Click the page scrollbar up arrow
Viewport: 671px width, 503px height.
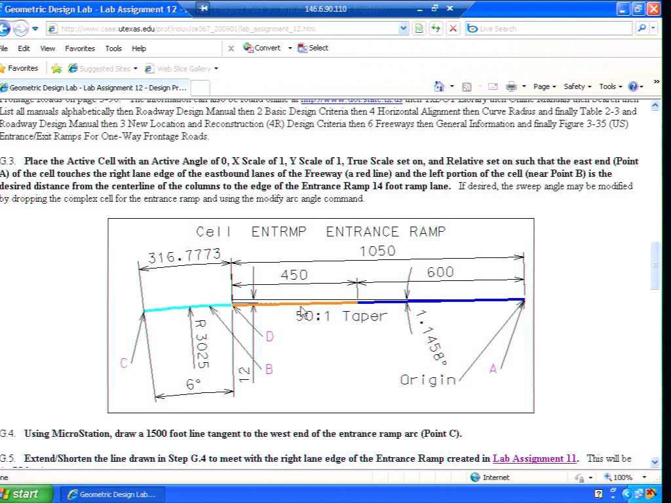pyautogui.click(x=655, y=105)
